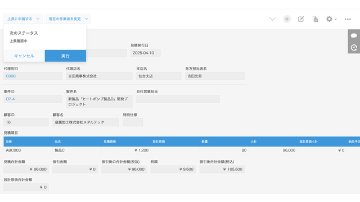The width and height of the screenshot is (360, 202).
Task: Click the ¥ 1,200 price cell
Action: [126, 150]
